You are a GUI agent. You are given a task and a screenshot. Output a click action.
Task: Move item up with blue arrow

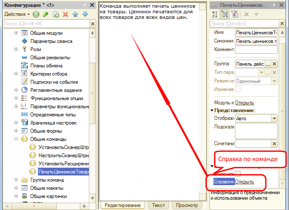point(75,14)
